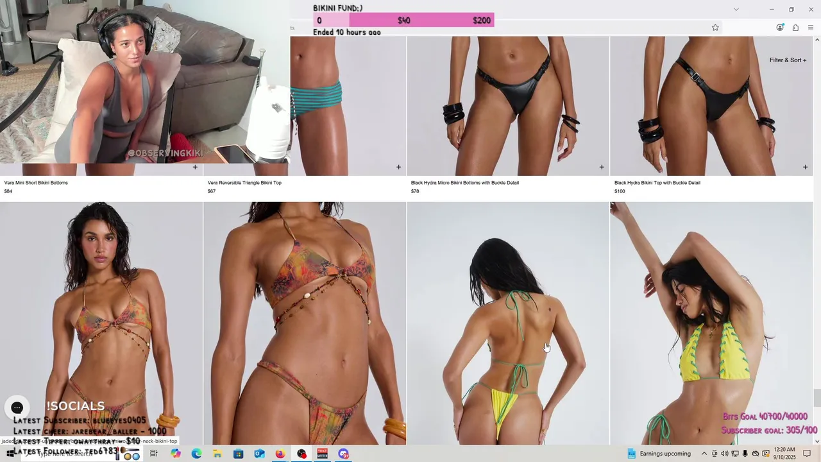Open the Voicemeeter taskbar app

(323, 454)
